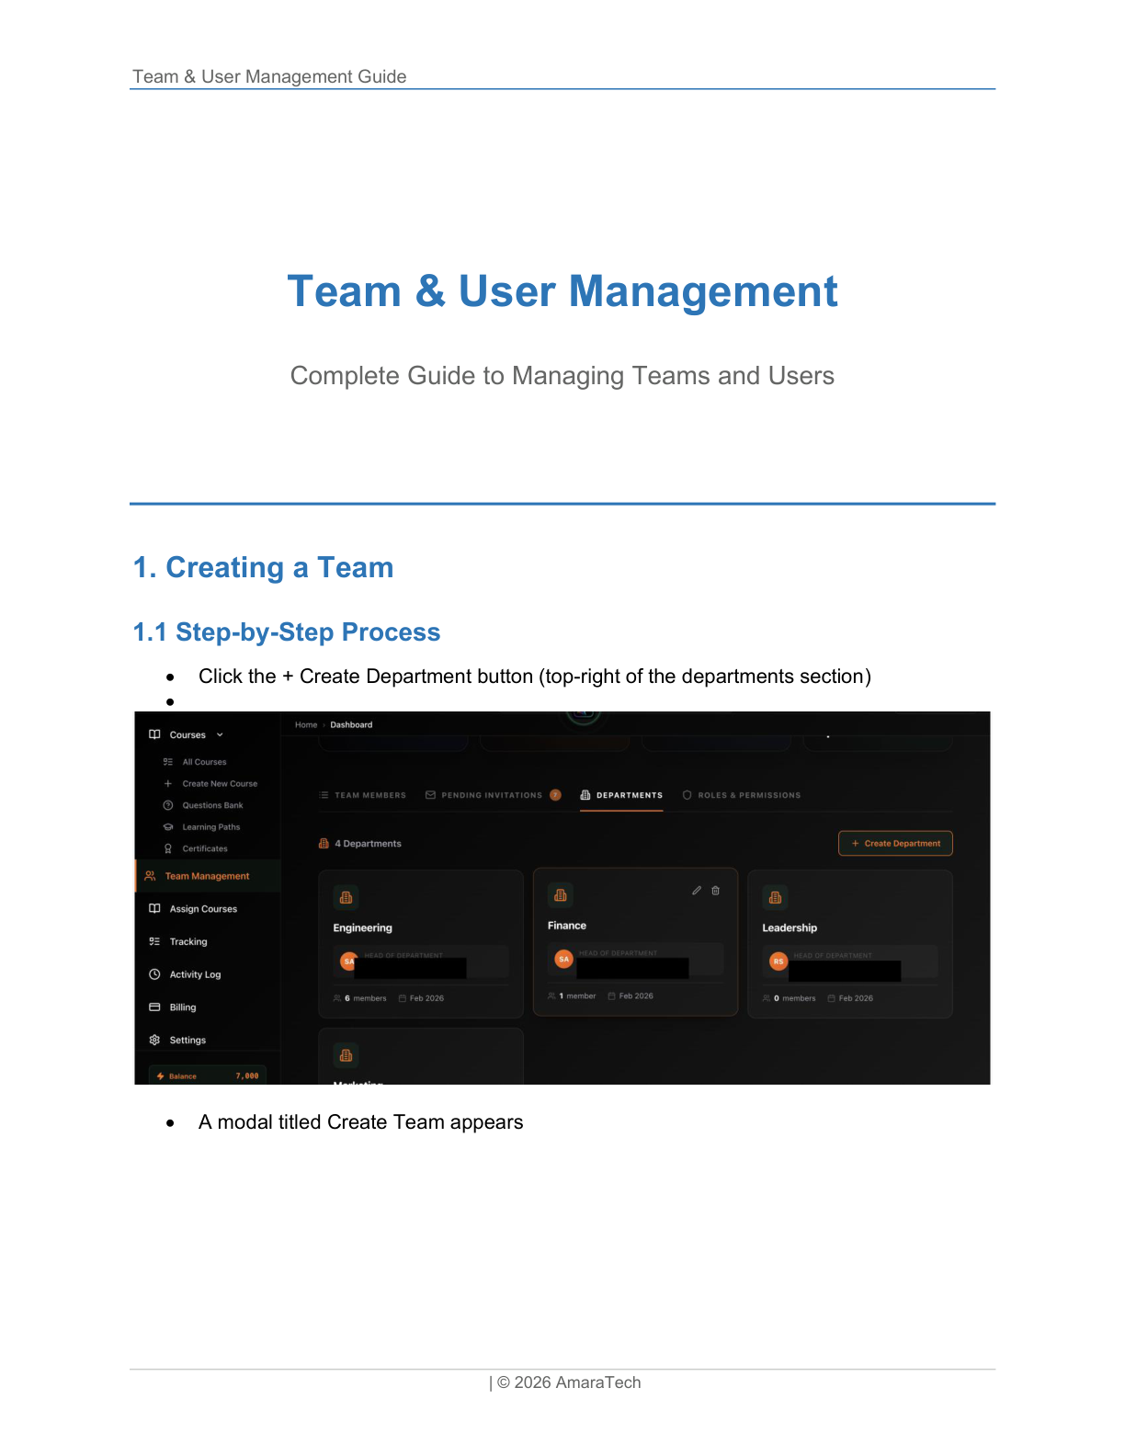Screen dimensions: 1125x1456
Task: Switch to Pending Invitations tab
Action: (491, 795)
